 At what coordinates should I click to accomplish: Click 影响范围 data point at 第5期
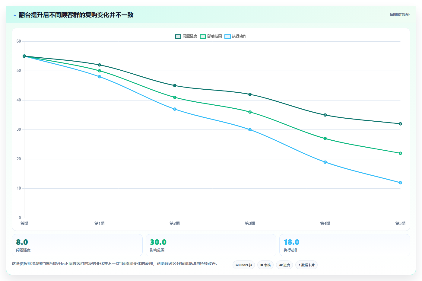[400, 153]
